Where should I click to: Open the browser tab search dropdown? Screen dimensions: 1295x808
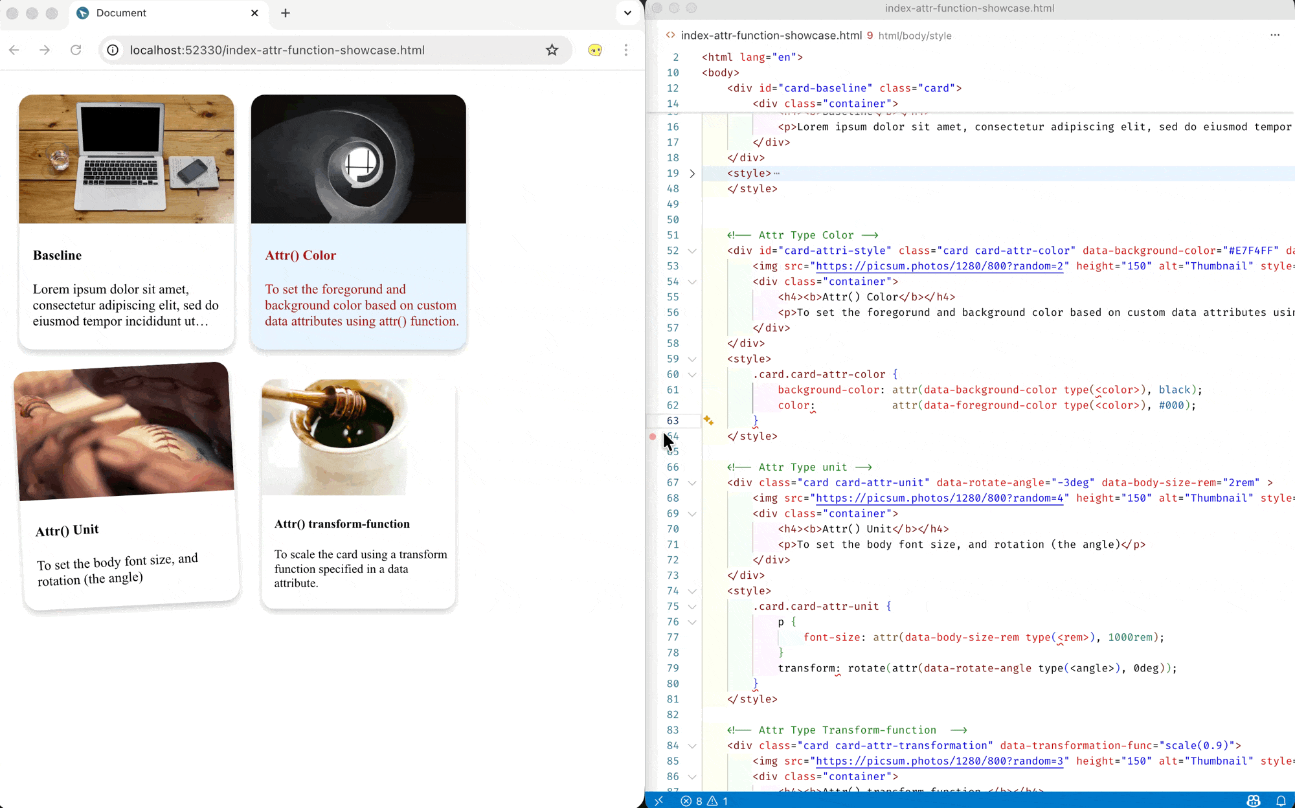pos(627,13)
